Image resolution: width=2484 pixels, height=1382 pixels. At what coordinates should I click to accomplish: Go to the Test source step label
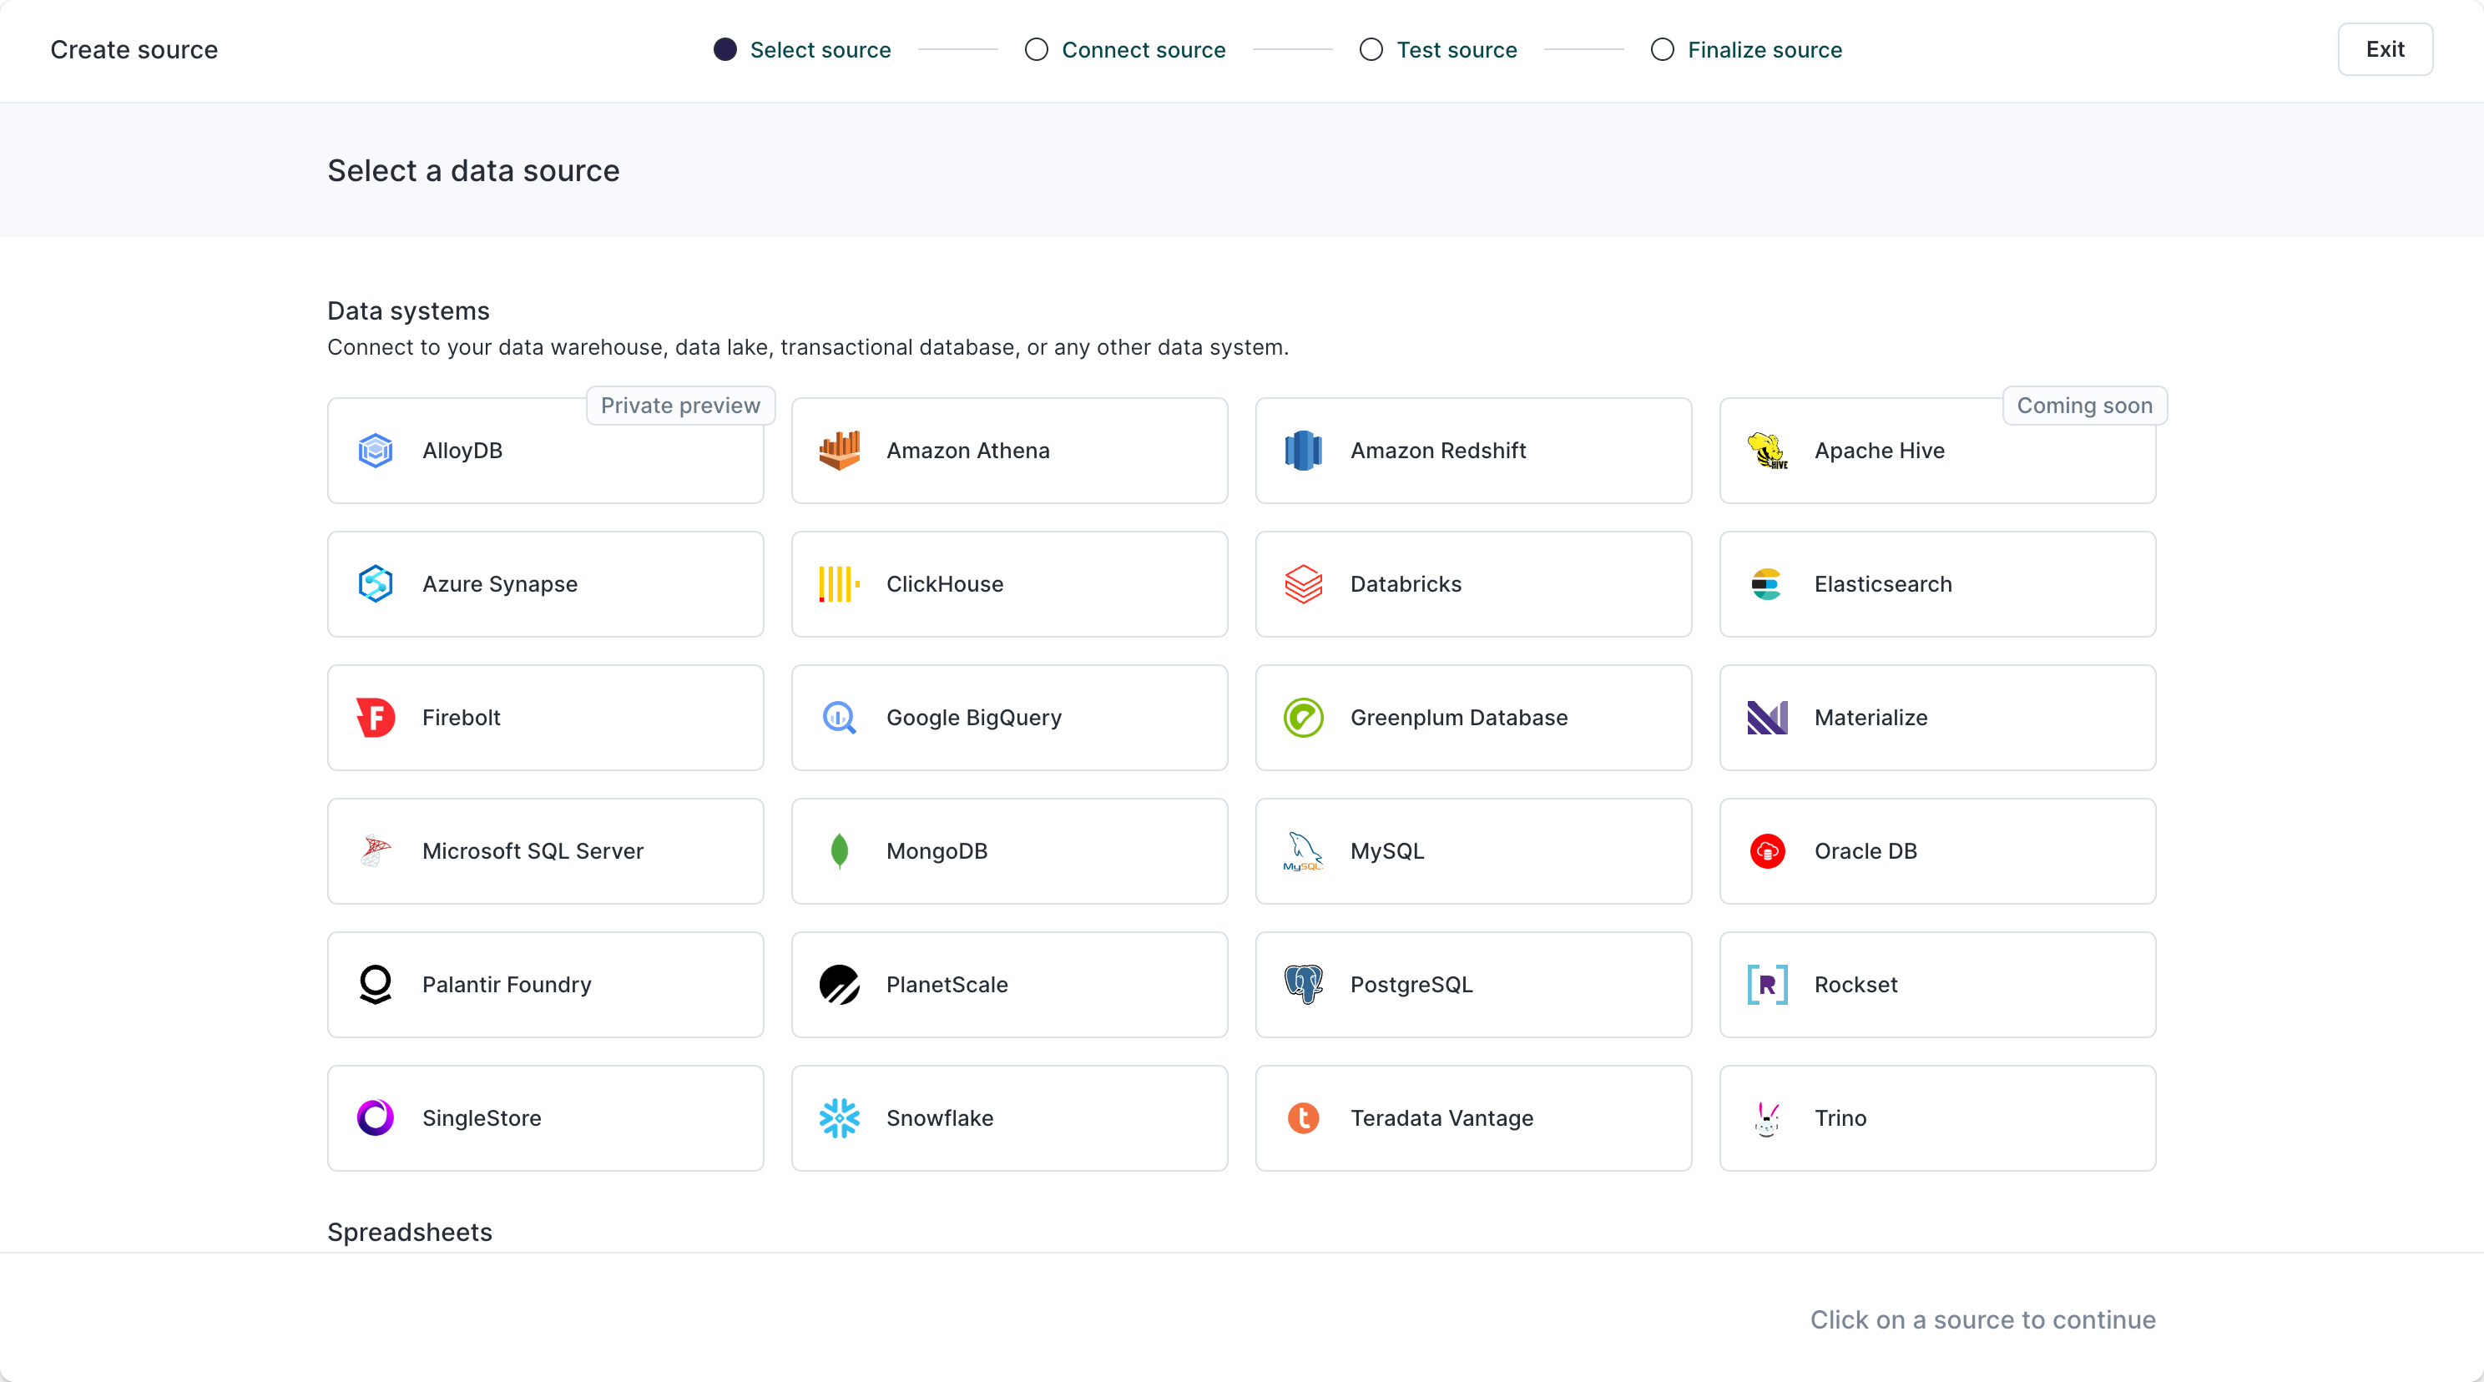point(1457,50)
